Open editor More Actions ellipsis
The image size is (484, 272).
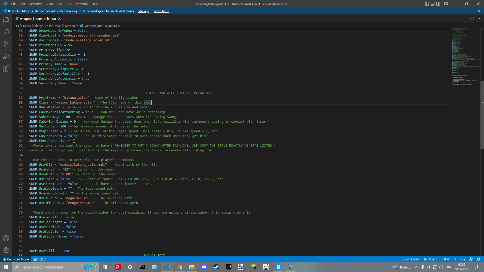[478, 19]
